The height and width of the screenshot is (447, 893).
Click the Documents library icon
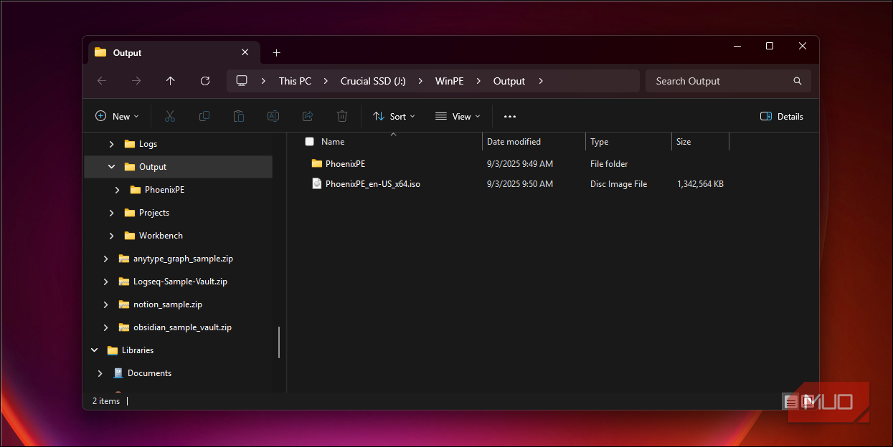coord(118,372)
